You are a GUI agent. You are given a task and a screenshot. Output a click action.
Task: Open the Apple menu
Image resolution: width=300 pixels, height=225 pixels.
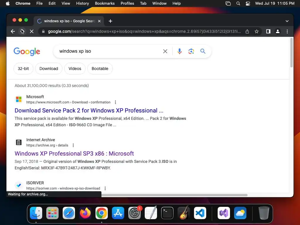point(8,4)
